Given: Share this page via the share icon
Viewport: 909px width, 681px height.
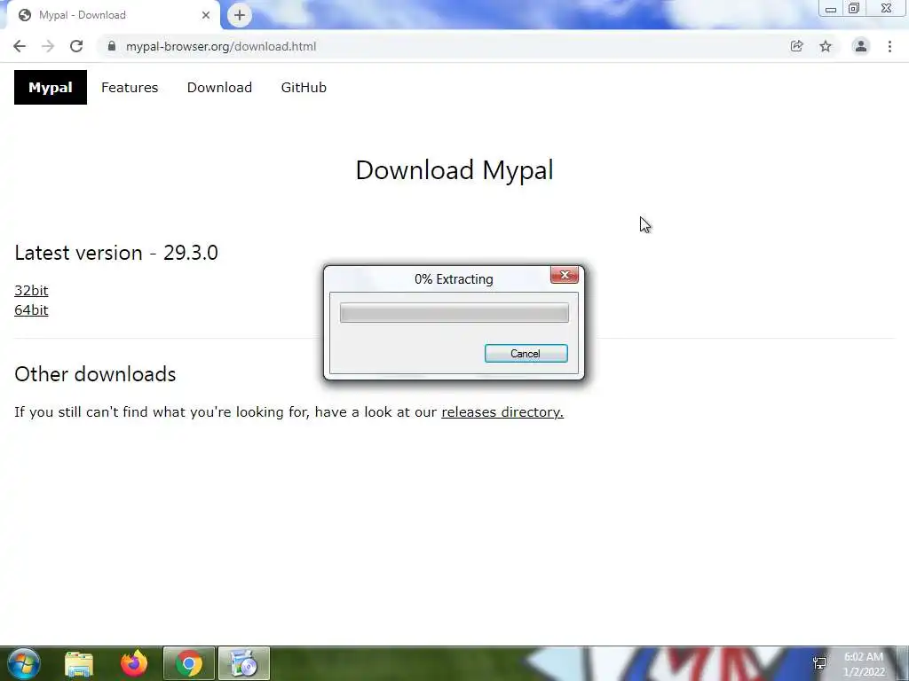Looking at the screenshot, I should (x=796, y=46).
